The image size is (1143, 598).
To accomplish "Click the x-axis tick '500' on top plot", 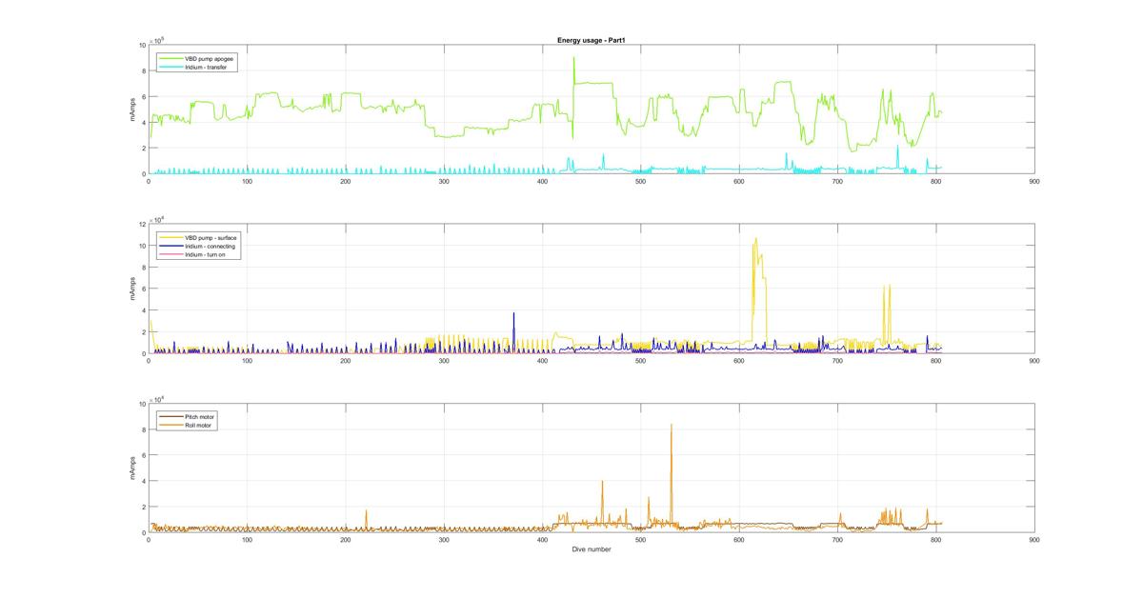I will point(640,181).
